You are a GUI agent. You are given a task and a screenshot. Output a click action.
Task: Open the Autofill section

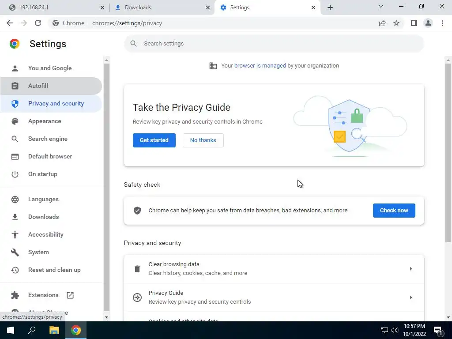(x=51, y=86)
